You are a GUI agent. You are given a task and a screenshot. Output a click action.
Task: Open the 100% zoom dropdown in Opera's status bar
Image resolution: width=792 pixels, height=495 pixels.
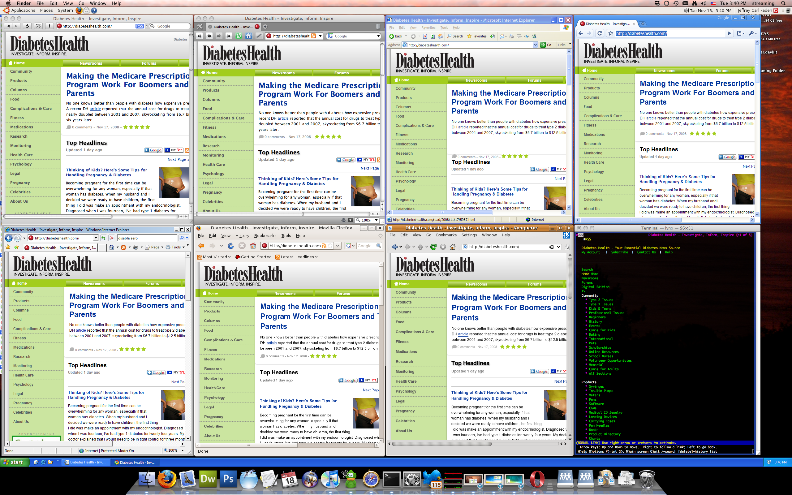(x=377, y=220)
